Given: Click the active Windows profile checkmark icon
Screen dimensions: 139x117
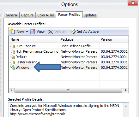Looking at the screenshot, I should coord(13,67).
